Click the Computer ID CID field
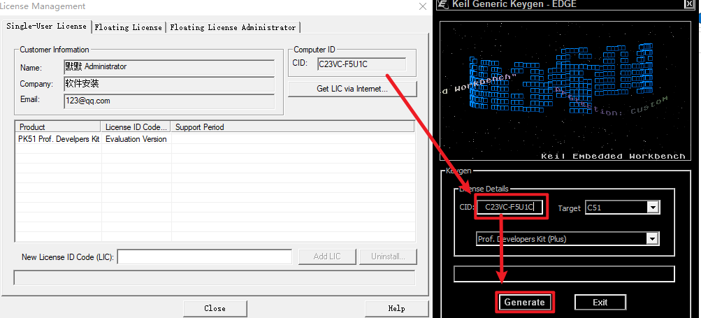This screenshot has width=701, height=318. tap(361, 64)
